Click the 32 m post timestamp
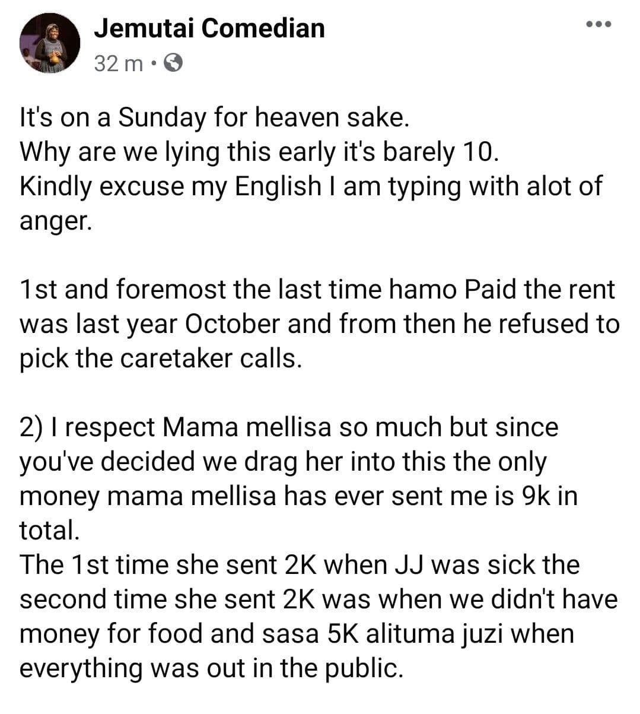 [118, 63]
